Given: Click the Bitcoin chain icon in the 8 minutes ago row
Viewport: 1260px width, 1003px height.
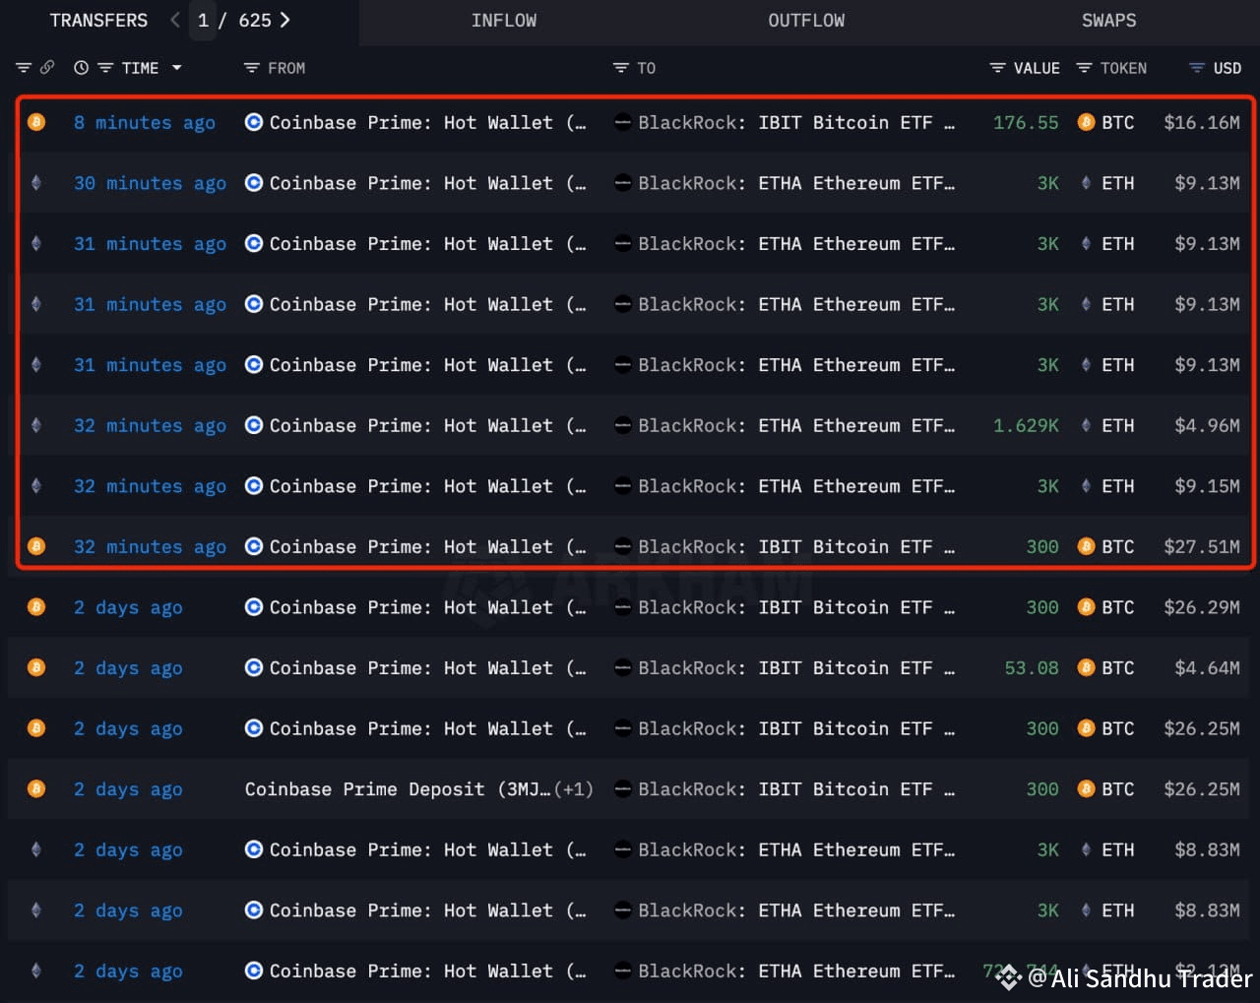Looking at the screenshot, I should (x=36, y=122).
